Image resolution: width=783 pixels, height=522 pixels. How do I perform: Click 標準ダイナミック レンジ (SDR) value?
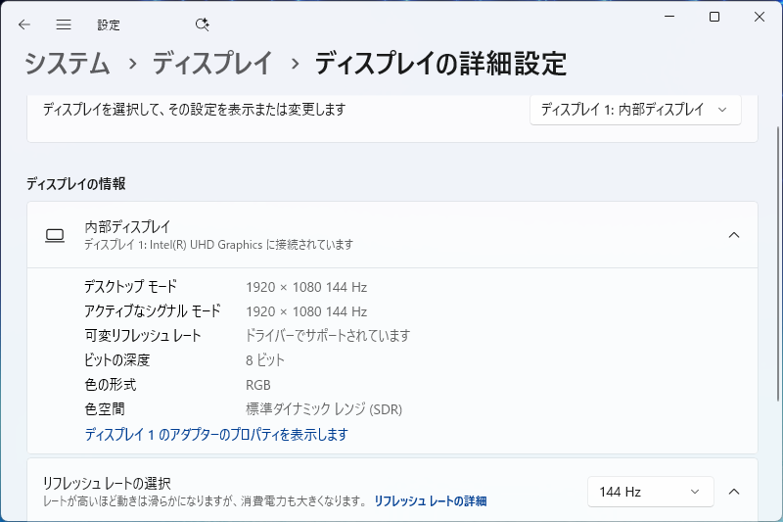(x=324, y=409)
